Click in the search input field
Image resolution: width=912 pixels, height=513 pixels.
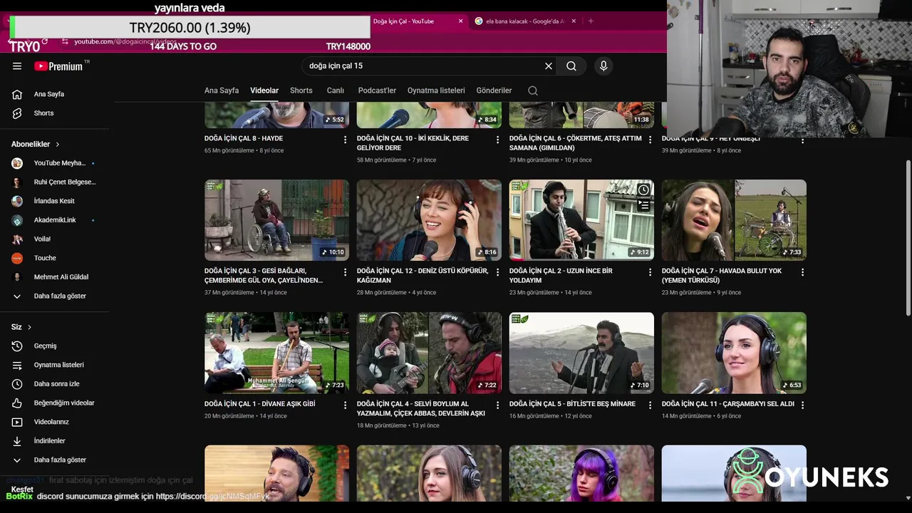click(x=423, y=66)
